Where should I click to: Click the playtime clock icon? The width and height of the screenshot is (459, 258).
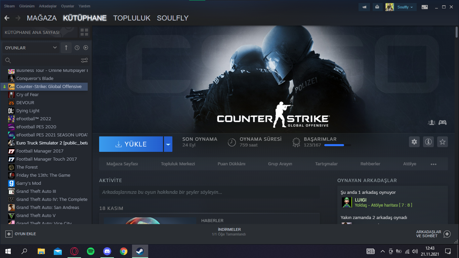click(x=232, y=142)
